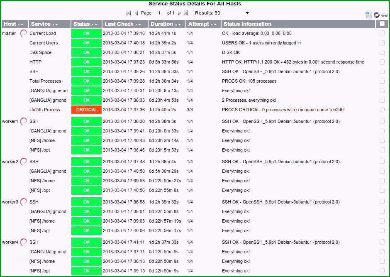Click the Debian logo icon beside worker2
The image size is (390, 277).
click(23, 162)
